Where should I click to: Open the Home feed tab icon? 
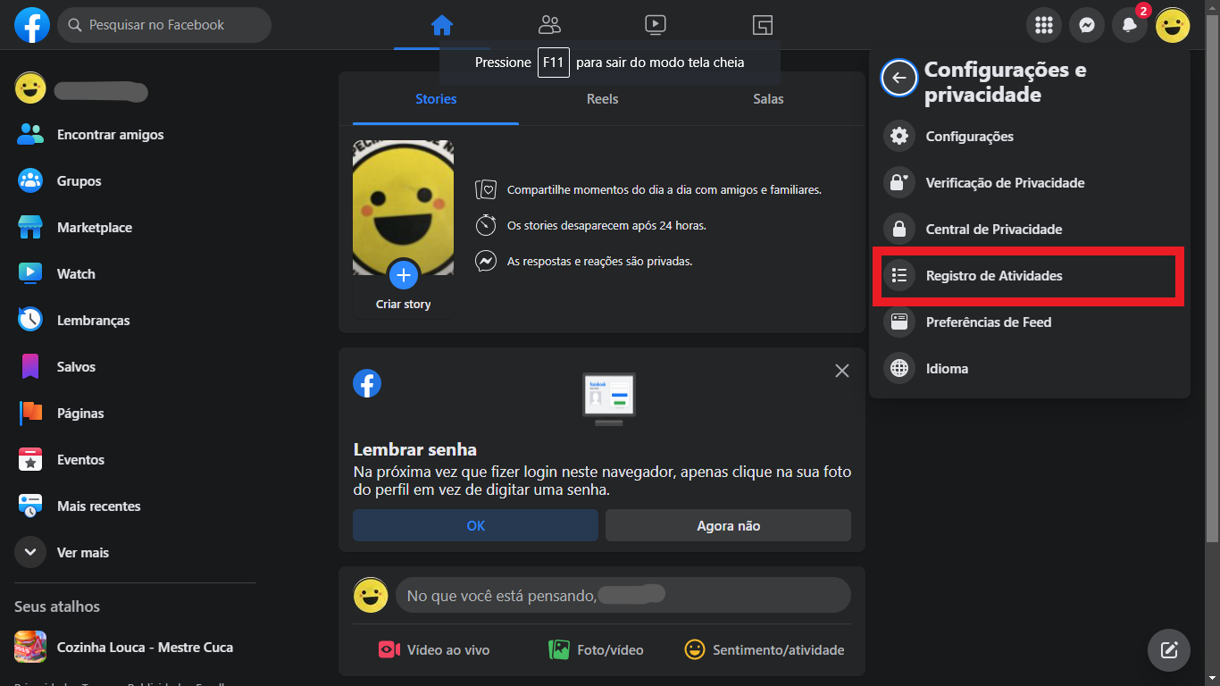point(442,25)
